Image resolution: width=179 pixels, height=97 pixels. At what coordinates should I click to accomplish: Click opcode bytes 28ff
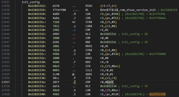point(56,82)
